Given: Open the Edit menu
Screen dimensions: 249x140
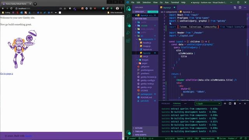Looking at the screenshot, I should pos(139,2).
